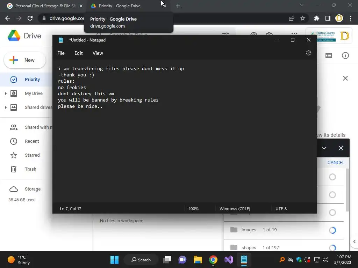Toggle Chrome side panel icon
The image size is (358, 268).
[328, 18]
